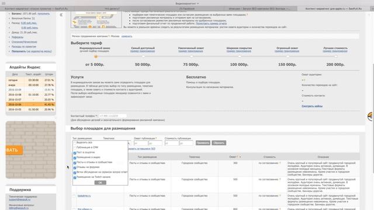The width and height of the screenshot is (374, 210).
Task: Uncheck 'Отзывы на форумах' option
Action: (x=75, y=168)
